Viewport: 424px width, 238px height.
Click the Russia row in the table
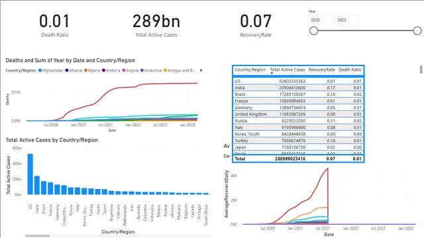[298, 120]
